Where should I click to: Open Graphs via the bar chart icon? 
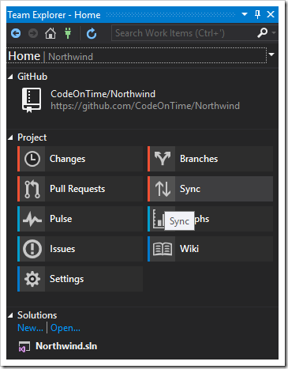(159, 219)
